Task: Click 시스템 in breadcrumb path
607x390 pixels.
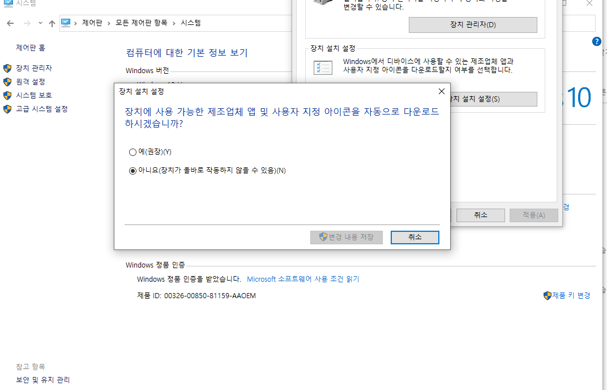Action: pyautogui.click(x=191, y=23)
